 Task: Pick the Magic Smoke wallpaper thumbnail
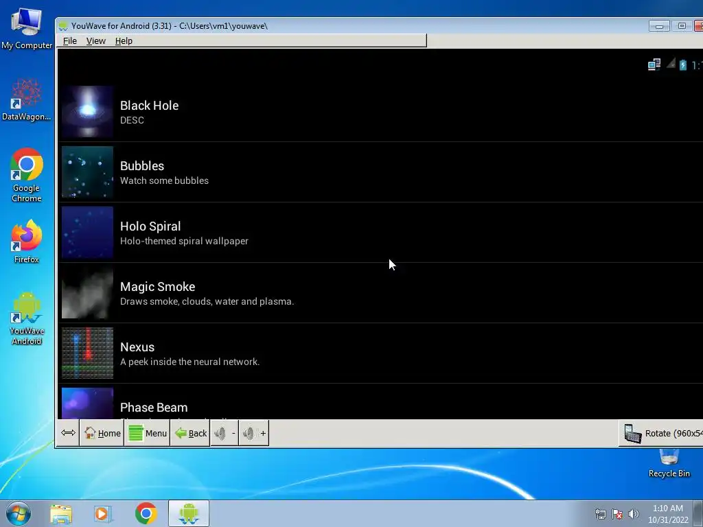point(87,292)
